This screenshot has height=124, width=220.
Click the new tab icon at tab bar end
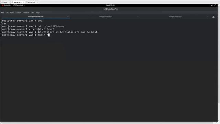(x=213, y=17)
